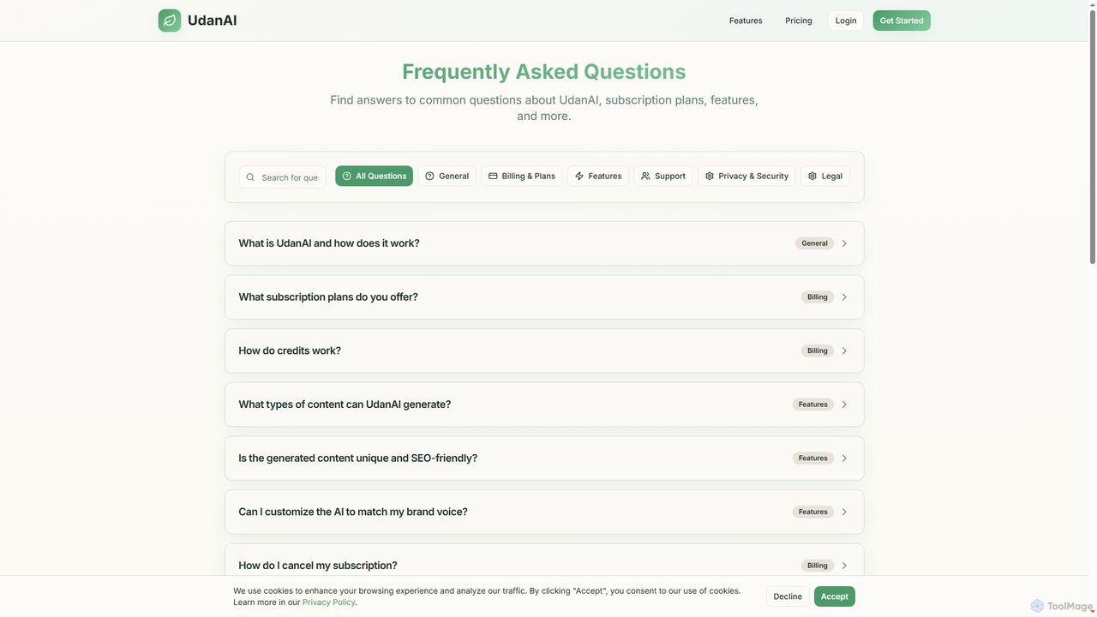Expand "How do credits work?" chevron
The width and height of the screenshot is (1097, 617).
[x=844, y=350]
